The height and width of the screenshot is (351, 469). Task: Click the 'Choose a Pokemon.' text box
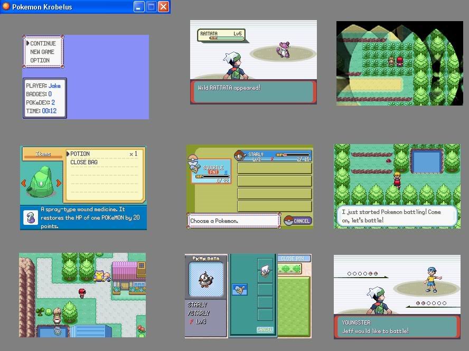click(x=233, y=221)
